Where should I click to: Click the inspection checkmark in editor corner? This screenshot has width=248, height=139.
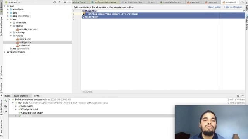[244, 11]
